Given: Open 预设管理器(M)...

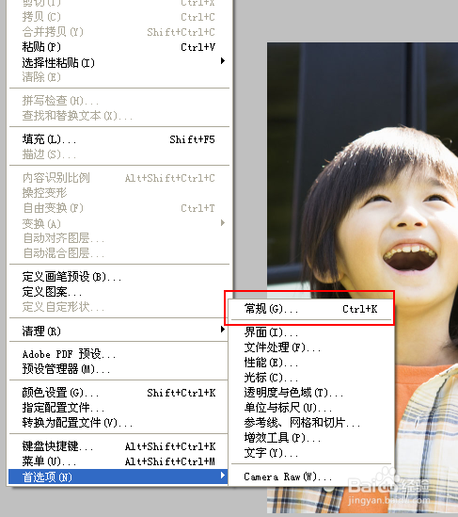Looking at the screenshot, I should click(x=118, y=368).
